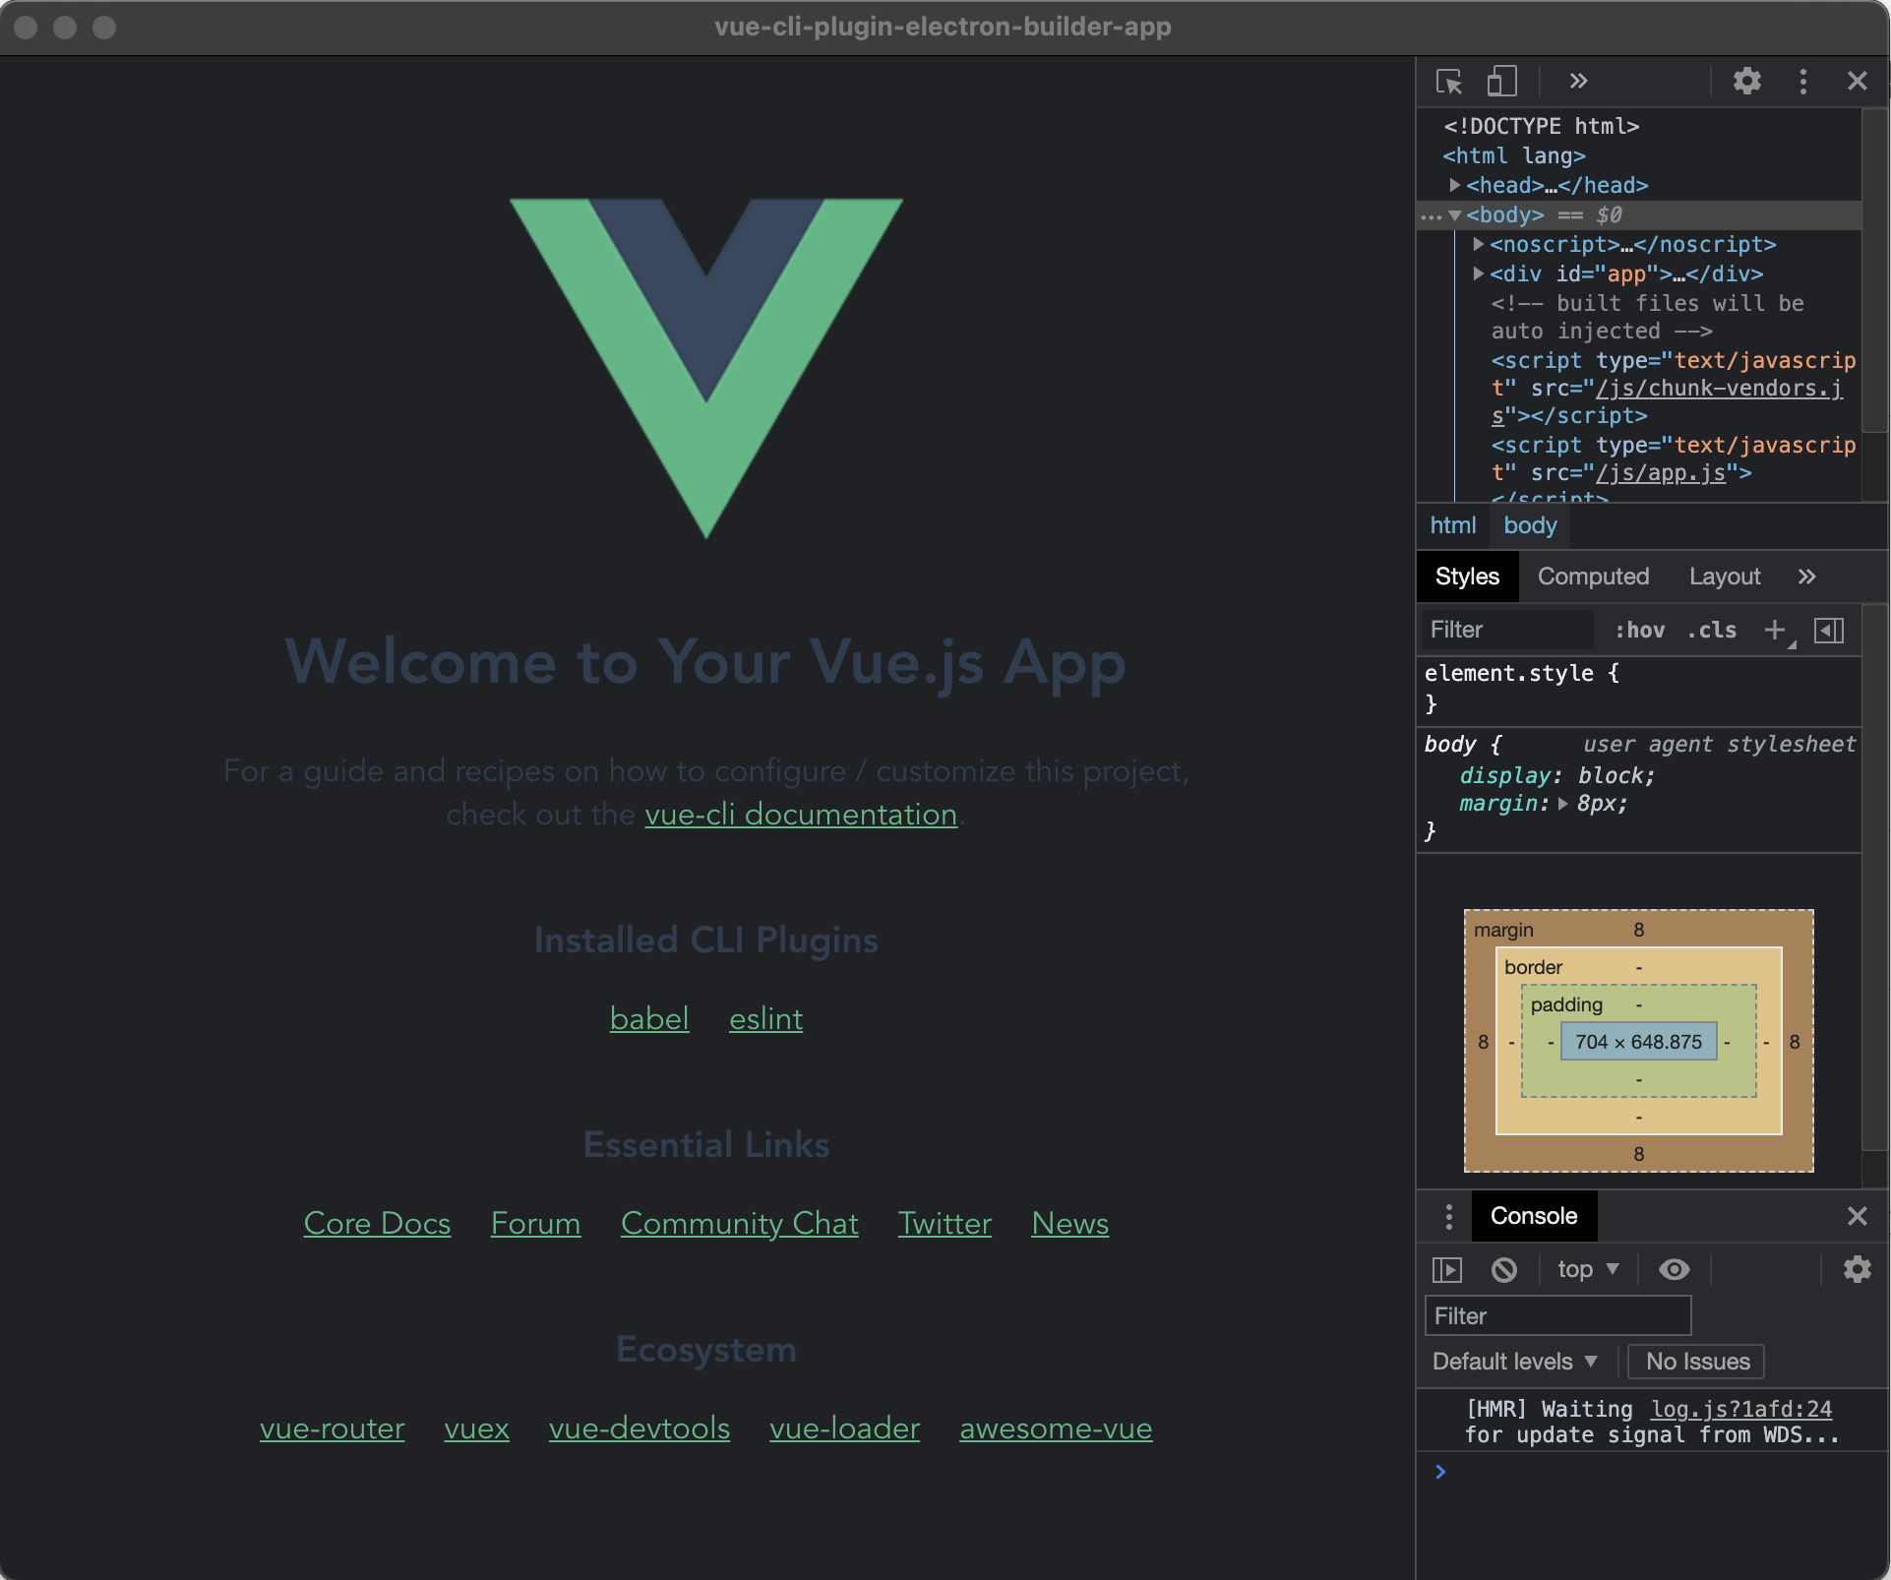The height and width of the screenshot is (1580, 1891).
Task: Activate the inspect element picker icon
Action: (1448, 82)
